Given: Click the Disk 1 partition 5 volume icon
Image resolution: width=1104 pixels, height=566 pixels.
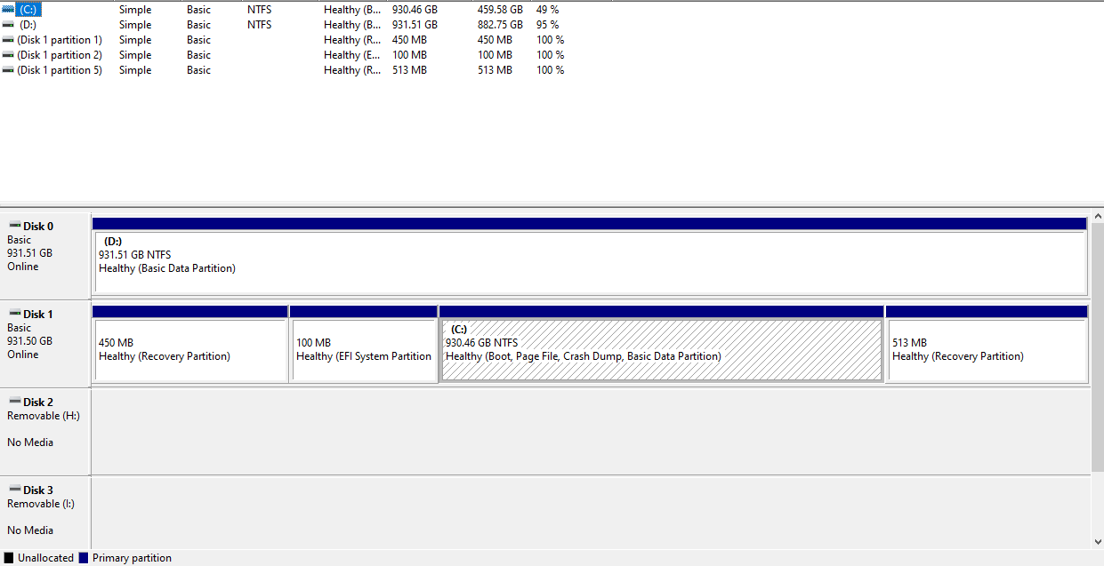Looking at the screenshot, I should (8, 69).
